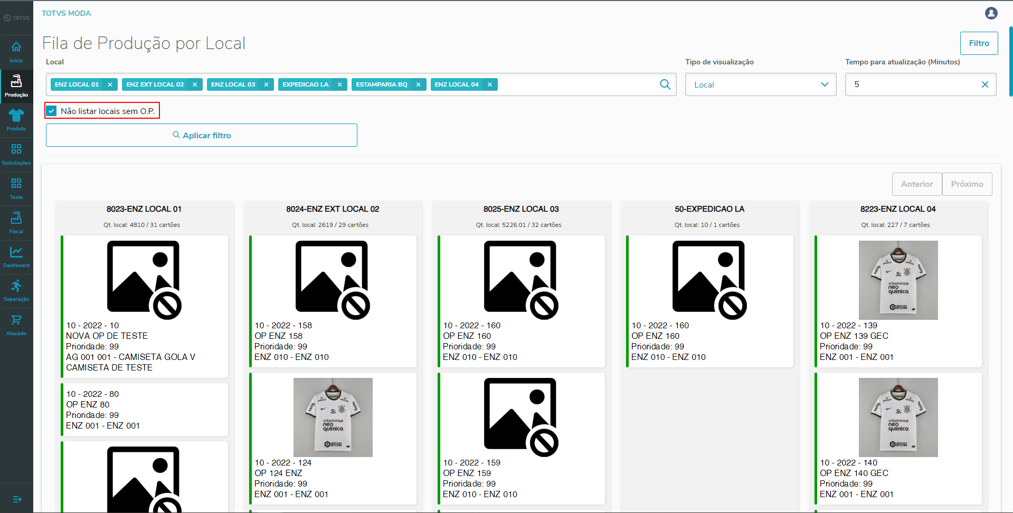
Task: Remove the ESTAMPARIA BQ tag
Action: pyautogui.click(x=418, y=84)
